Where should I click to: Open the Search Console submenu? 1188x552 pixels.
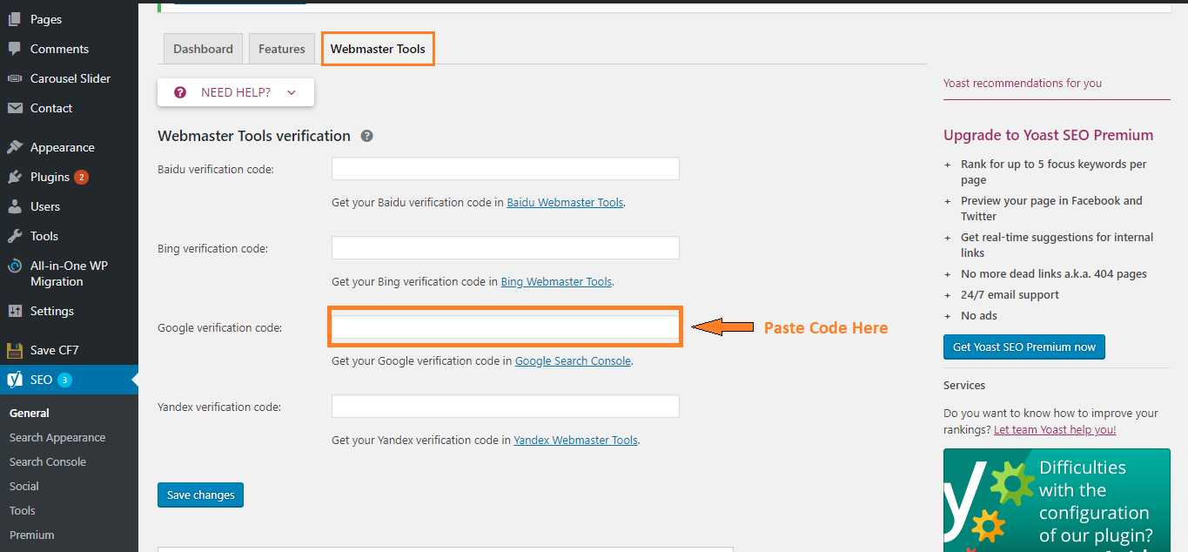(x=48, y=462)
